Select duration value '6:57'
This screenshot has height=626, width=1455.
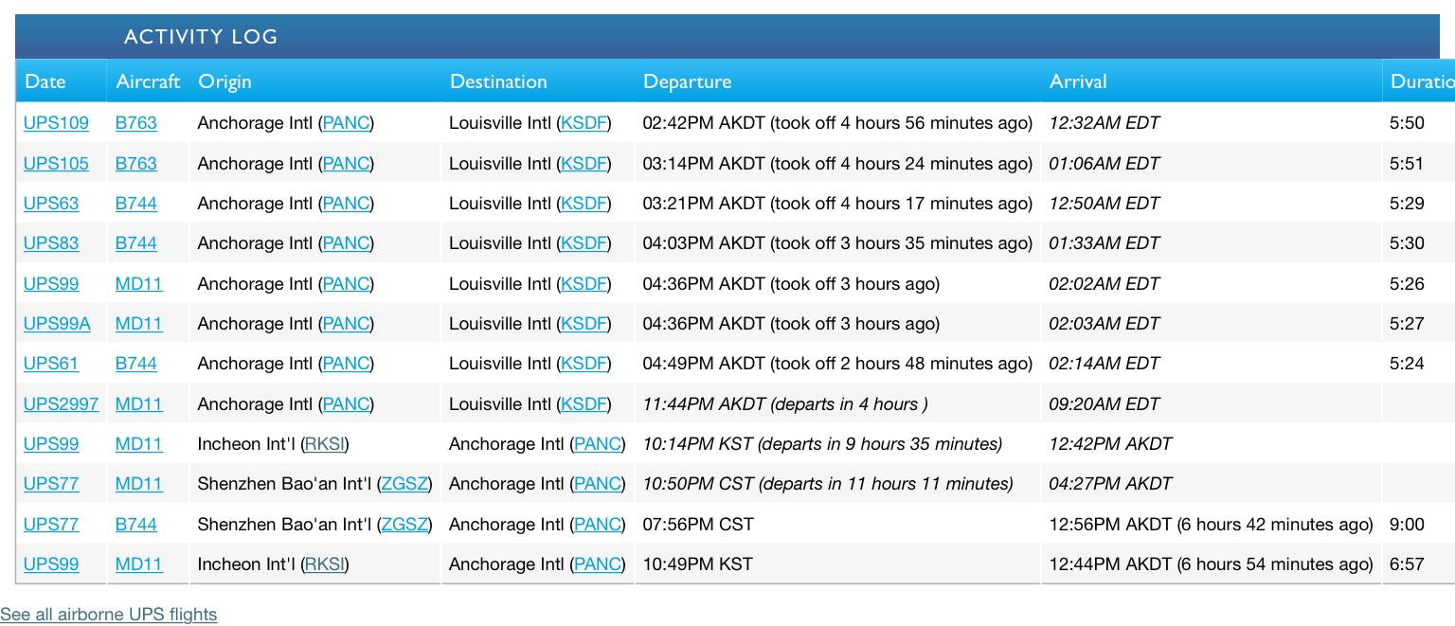tap(1407, 563)
